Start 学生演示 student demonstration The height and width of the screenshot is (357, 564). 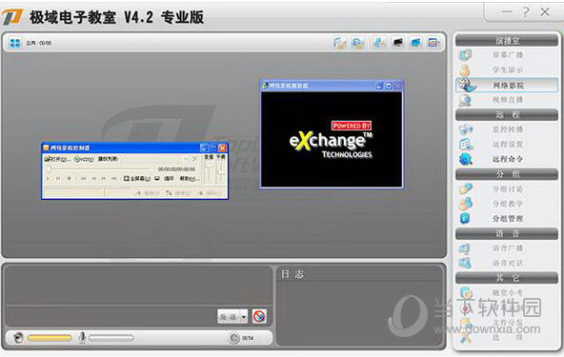[507, 69]
